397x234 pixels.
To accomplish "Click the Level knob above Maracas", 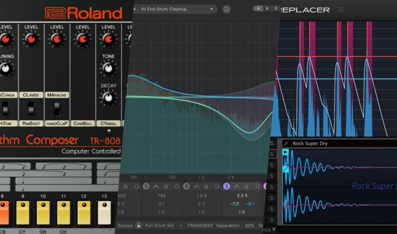I will click(57, 39).
